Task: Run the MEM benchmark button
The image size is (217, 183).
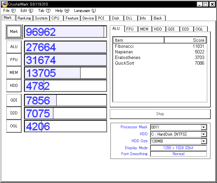Action: (14, 73)
